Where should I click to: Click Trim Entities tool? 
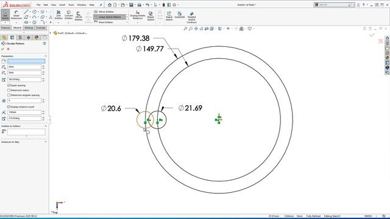point(58,15)
